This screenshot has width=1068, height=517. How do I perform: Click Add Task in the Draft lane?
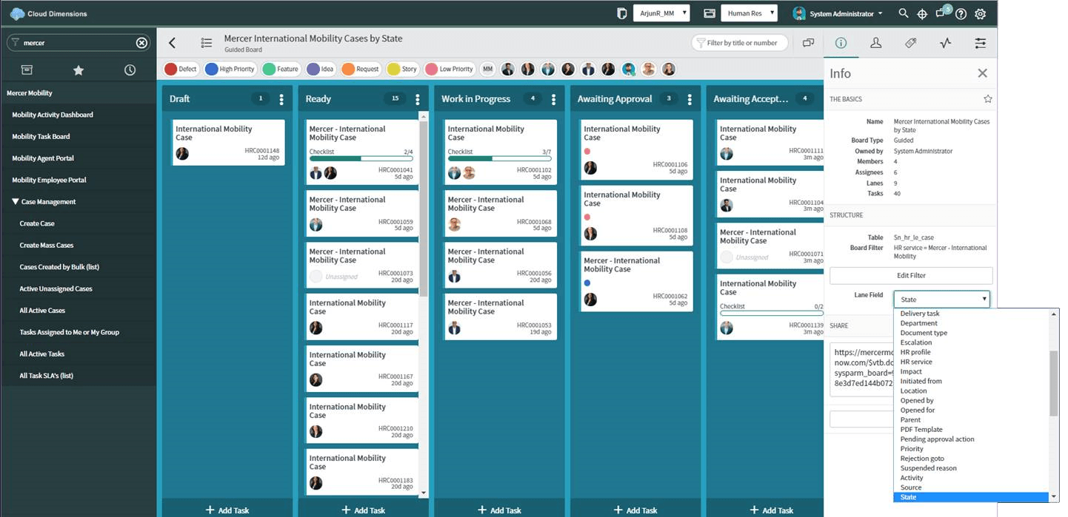pos(227,510)
